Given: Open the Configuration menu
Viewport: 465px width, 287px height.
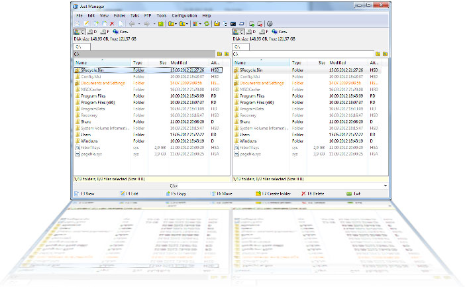Looking at the screenshot, I should (183, 15).
